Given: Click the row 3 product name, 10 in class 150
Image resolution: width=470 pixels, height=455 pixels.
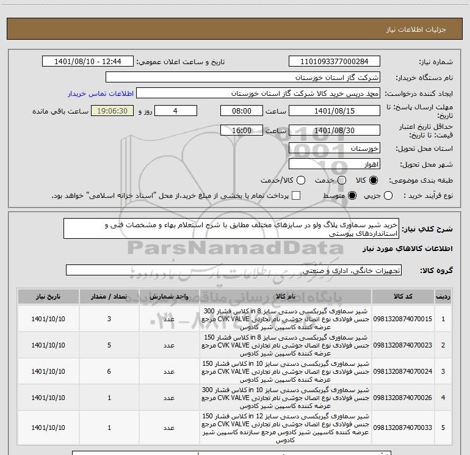Looking at the screenshot, I should click(286, 371).
